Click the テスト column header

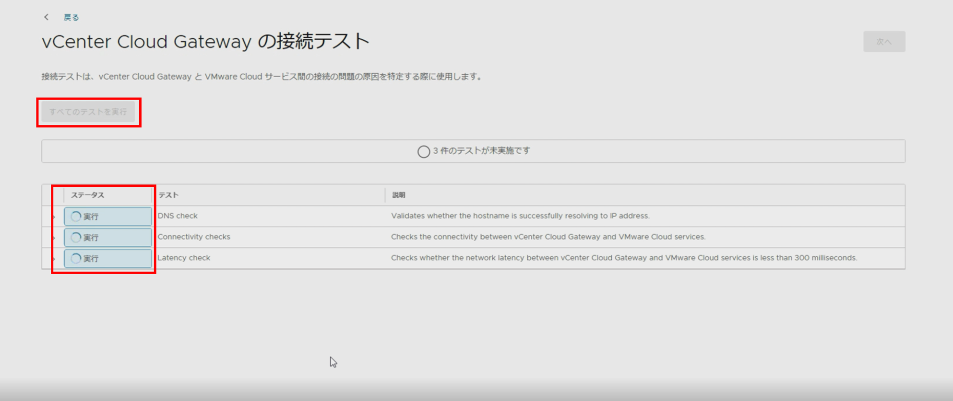168,195
